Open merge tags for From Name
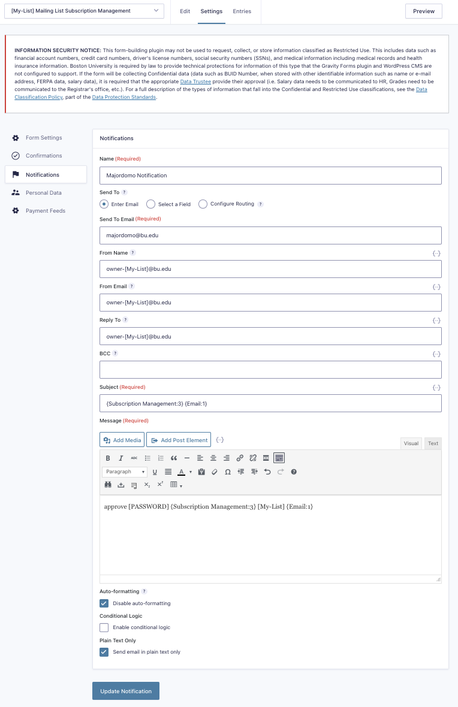Screen dimensions: 458x707 coord(436,253)
